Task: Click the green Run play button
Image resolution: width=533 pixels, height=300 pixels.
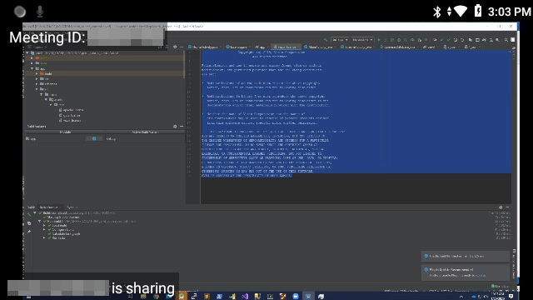Action: 379,40
